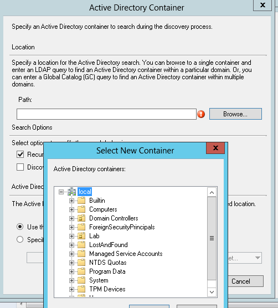Viewport: 278px width, 308px height.
Task: Uncheck the Recursively search checkbox
Action: [x=20, y=155]
